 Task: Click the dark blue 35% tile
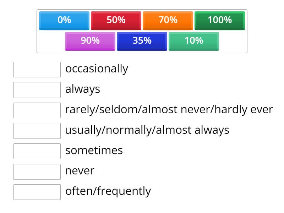[x=142, y=41]
